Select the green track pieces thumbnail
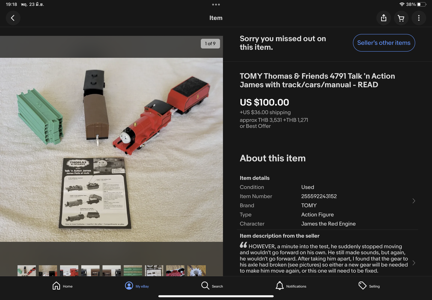The width and height of the screenshot is (432, 300). [133, 270]
